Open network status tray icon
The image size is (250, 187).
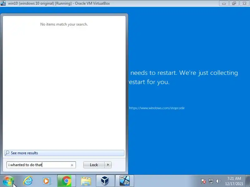pyautogui.click(x=211, y=181)
